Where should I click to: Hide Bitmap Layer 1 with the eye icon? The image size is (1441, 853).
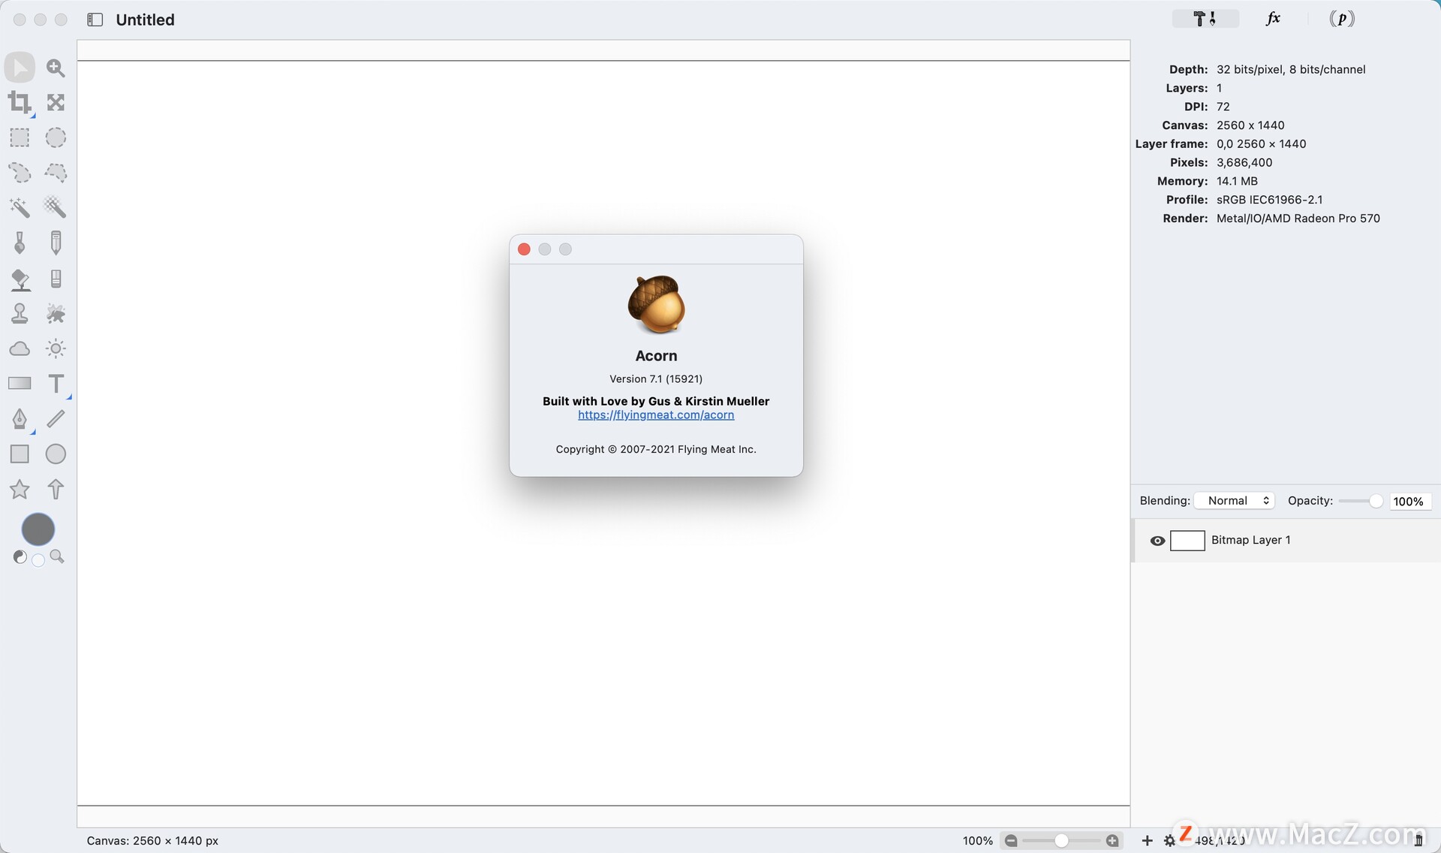coord(1157,541)
